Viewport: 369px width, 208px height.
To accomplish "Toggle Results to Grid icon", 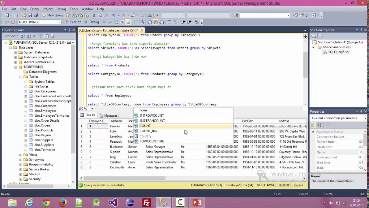I will 156,22.
